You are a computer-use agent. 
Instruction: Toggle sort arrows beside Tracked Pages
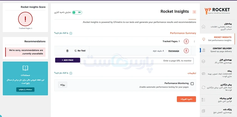[194, 41]
